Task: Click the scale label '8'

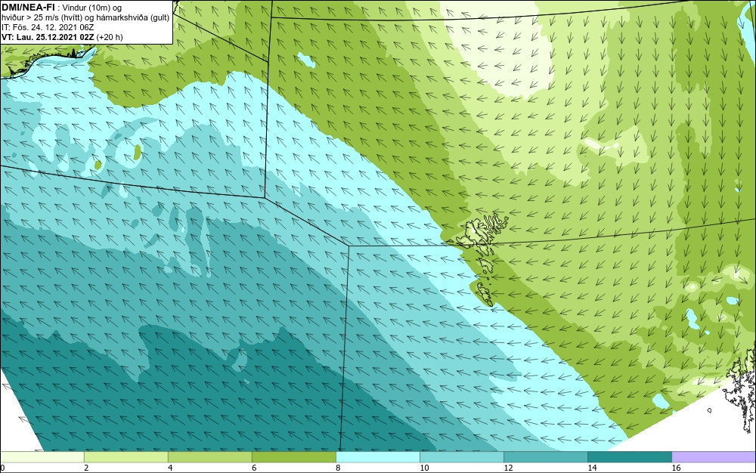Action: coord(338,468)
